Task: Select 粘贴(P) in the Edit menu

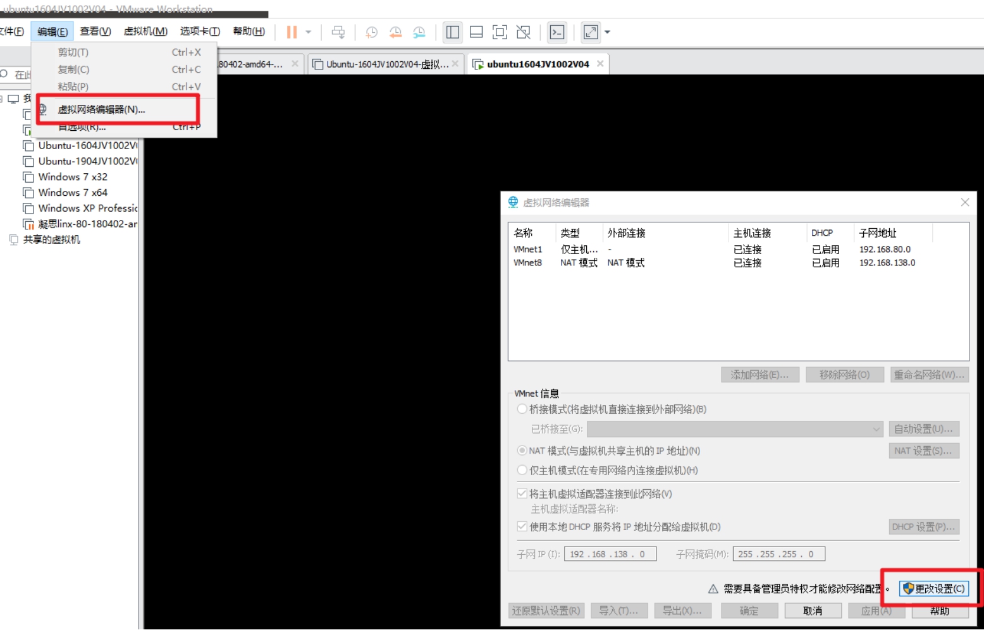Action: pos(125,87)
